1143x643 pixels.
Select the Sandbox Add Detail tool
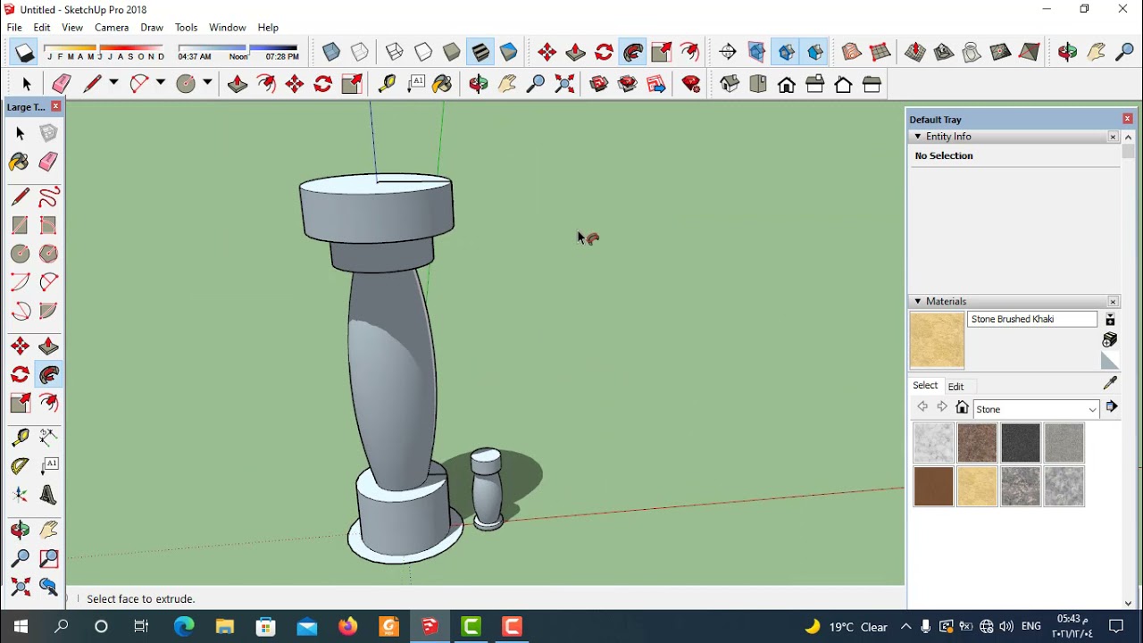click(1000, 52)
